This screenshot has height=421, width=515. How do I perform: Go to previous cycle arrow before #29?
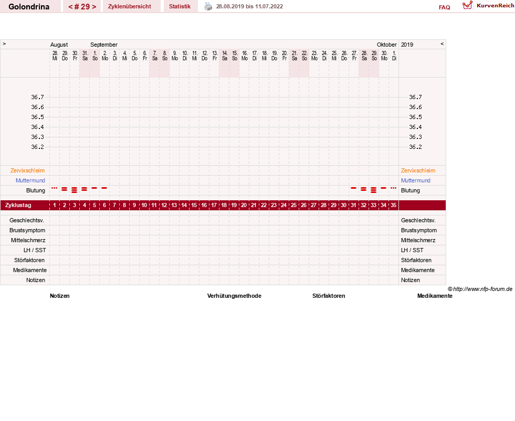[70, 7]
